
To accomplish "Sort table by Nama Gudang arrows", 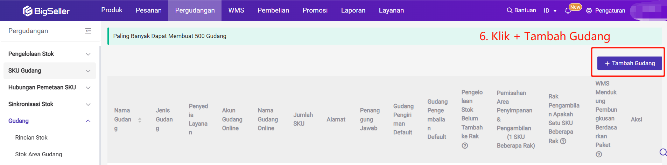I will (140, 120).
